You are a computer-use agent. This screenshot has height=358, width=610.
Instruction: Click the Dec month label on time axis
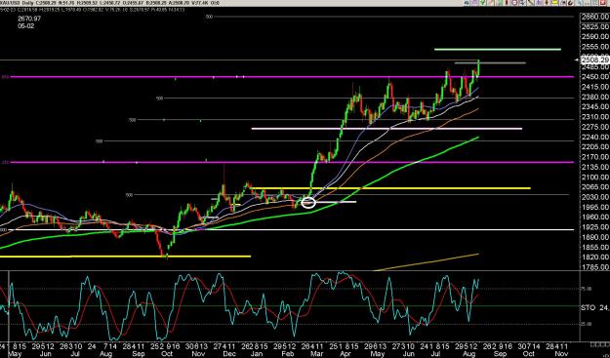229,354
